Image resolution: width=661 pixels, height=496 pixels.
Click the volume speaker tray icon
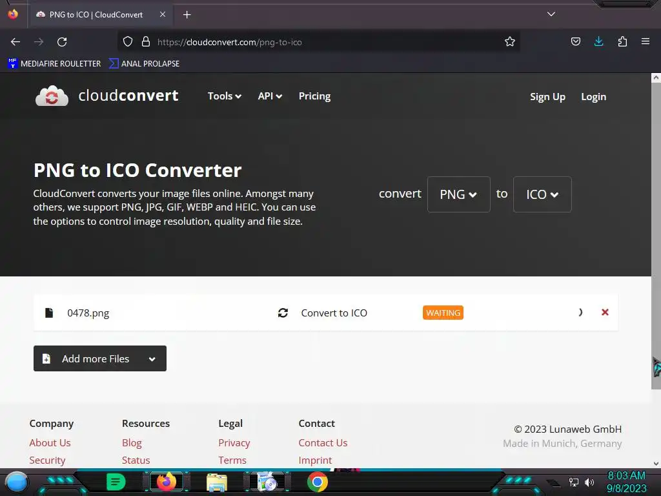tap(589, 482)
